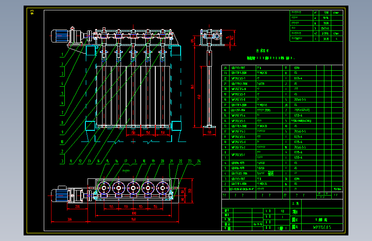The image size is (372, 241).
Task: Click the drawing number WP31SC.05 in title block
Action: pos(322,227)
